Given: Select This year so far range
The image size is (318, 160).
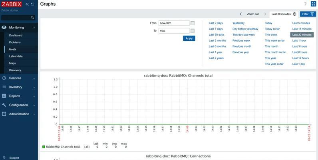Looking at the screenshot, I should click(x=274, y=64).
